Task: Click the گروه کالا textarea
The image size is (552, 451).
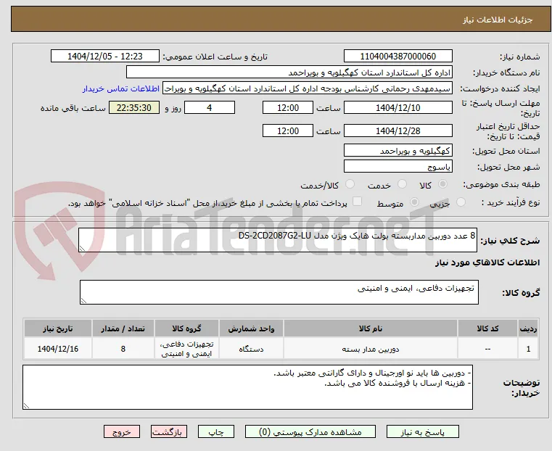Action: pyautogui.click(x=279, y=292)
